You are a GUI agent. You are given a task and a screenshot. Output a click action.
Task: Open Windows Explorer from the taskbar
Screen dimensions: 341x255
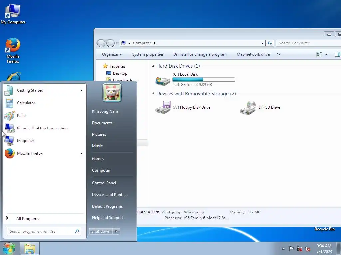point(30,248)
